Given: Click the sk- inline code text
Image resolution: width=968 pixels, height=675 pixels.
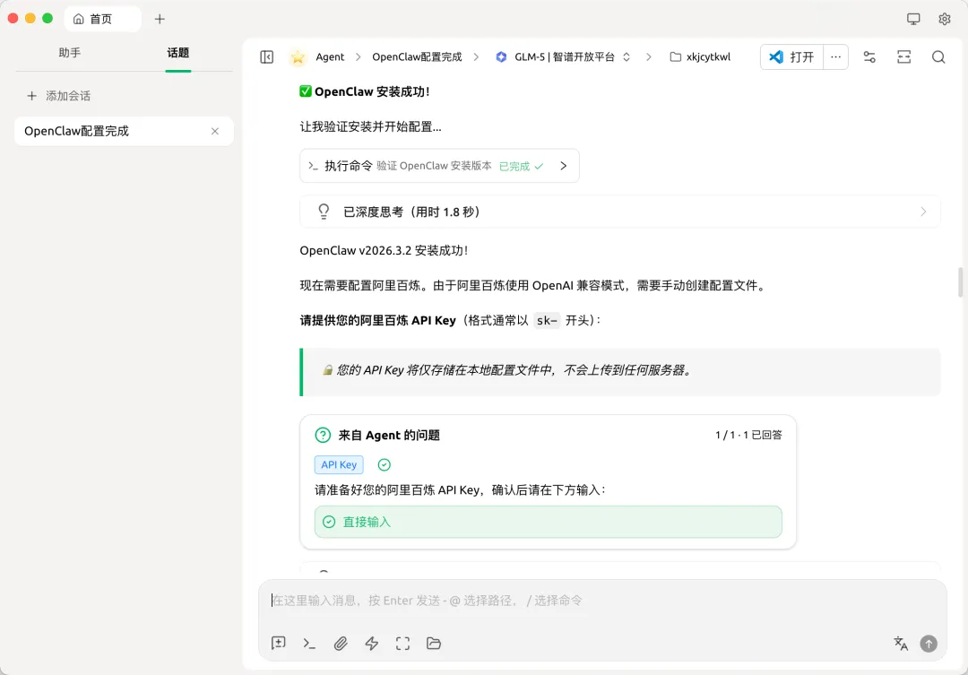Looking at the screenshot, I should pos(547,321).
